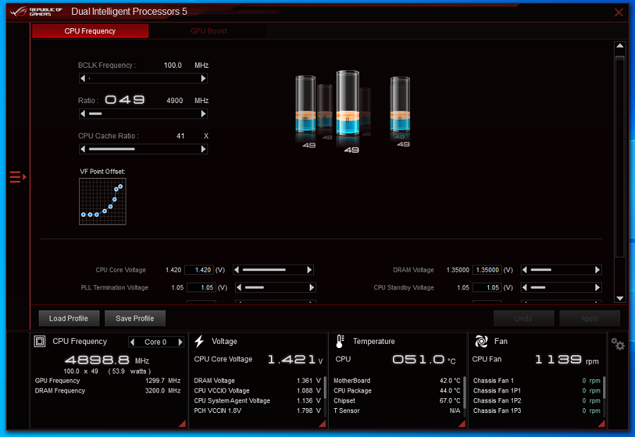
Task: Click the CPU Cache Ratio slider track
Action: click(x=143, y=149)
